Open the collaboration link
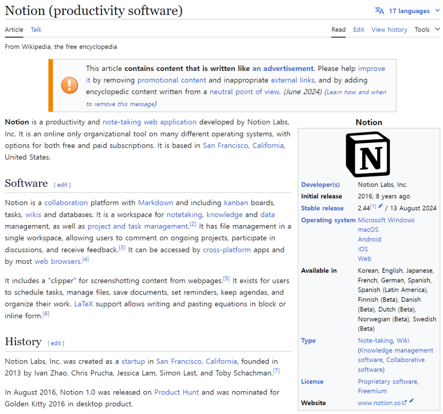 [66, 203]
